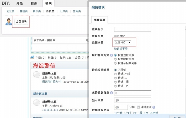Set cache update to 1小时 shortcut
Image resolution: width=186 pixels, height=118 pixels.
tap(127, 113)
